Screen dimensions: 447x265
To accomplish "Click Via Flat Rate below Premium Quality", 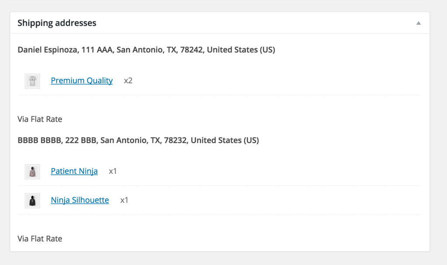I will tap(40, 119).
